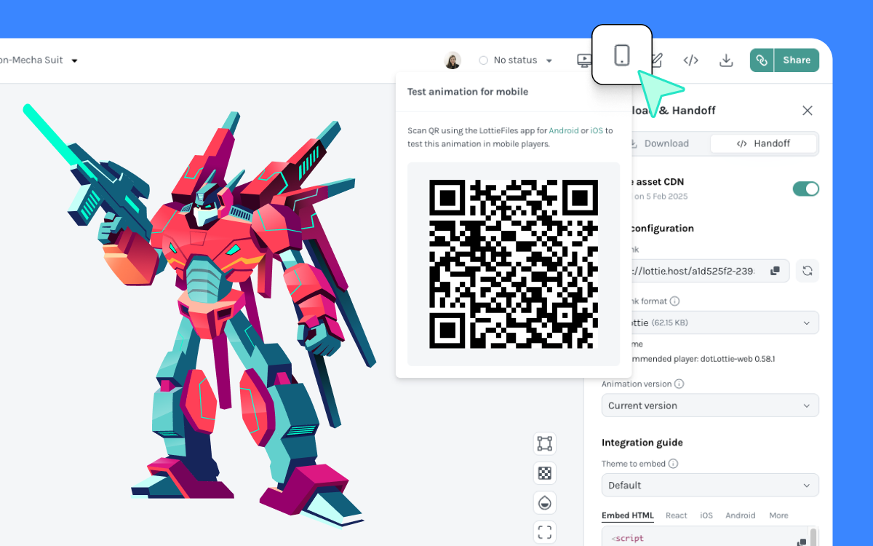Select the Android integration tab
This screenshot has height=546, width=873.
coord(741,515)
